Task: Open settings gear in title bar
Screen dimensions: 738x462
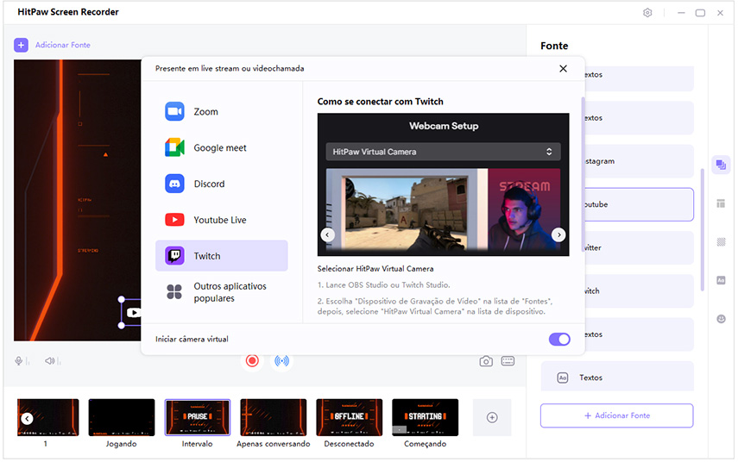Action: tap(647, 13)
